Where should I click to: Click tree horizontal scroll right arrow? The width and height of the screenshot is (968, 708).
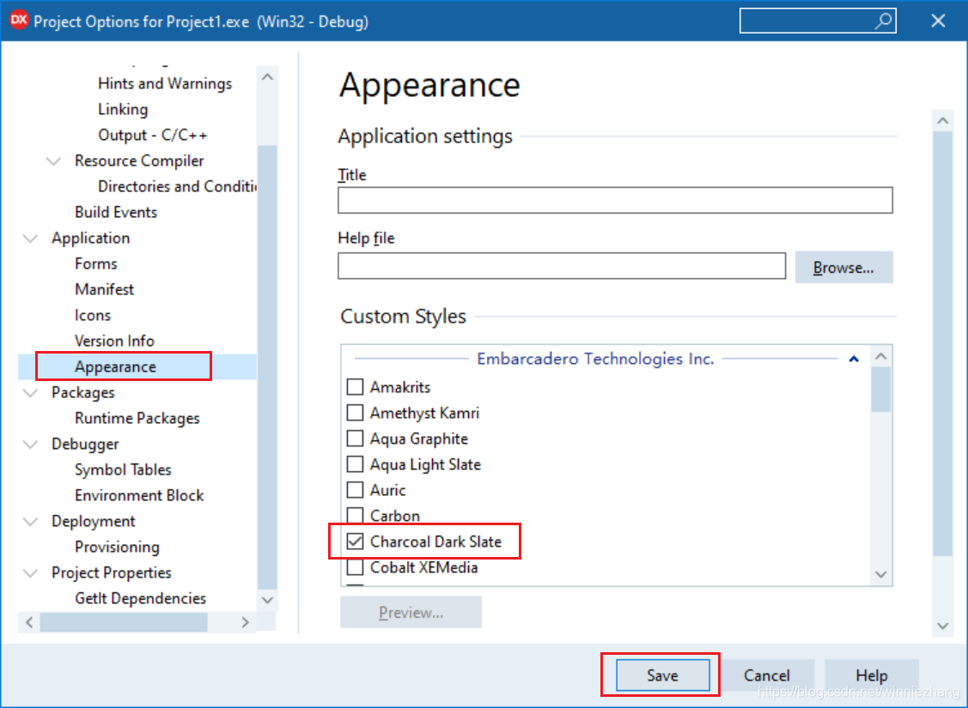pos(245,622)
